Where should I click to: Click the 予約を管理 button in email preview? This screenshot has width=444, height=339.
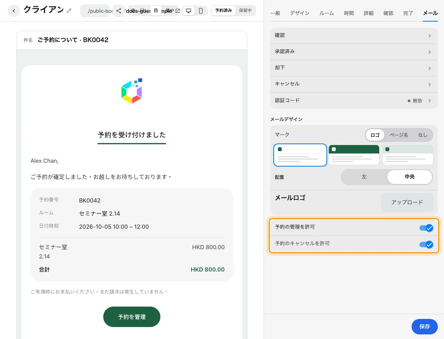132,317
